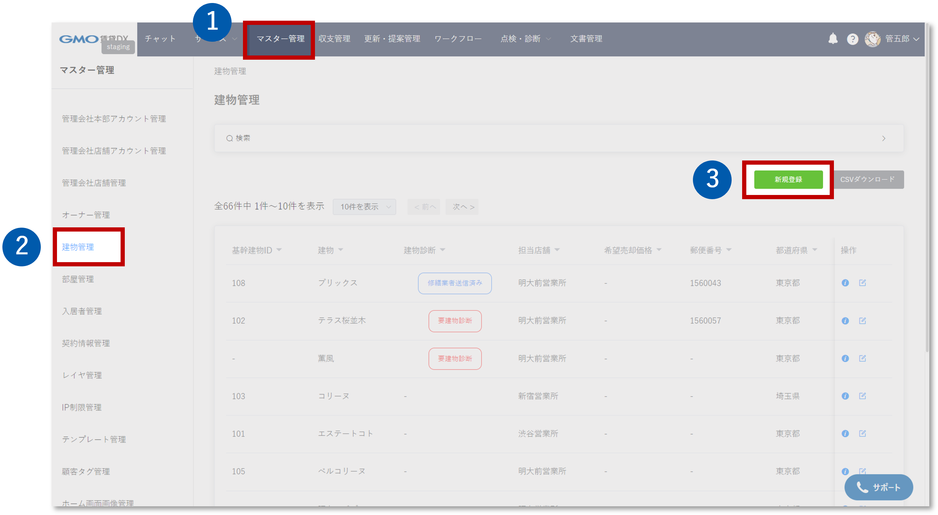Sort by 都道府県 column arrow
The height and width of the screenshot is (515, 938).
[x=814, y=250]
